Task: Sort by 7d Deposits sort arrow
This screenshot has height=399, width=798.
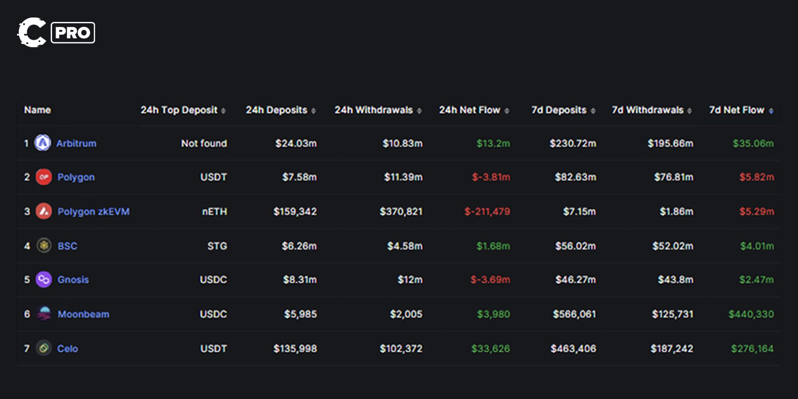Action: [x=593, y=111]
